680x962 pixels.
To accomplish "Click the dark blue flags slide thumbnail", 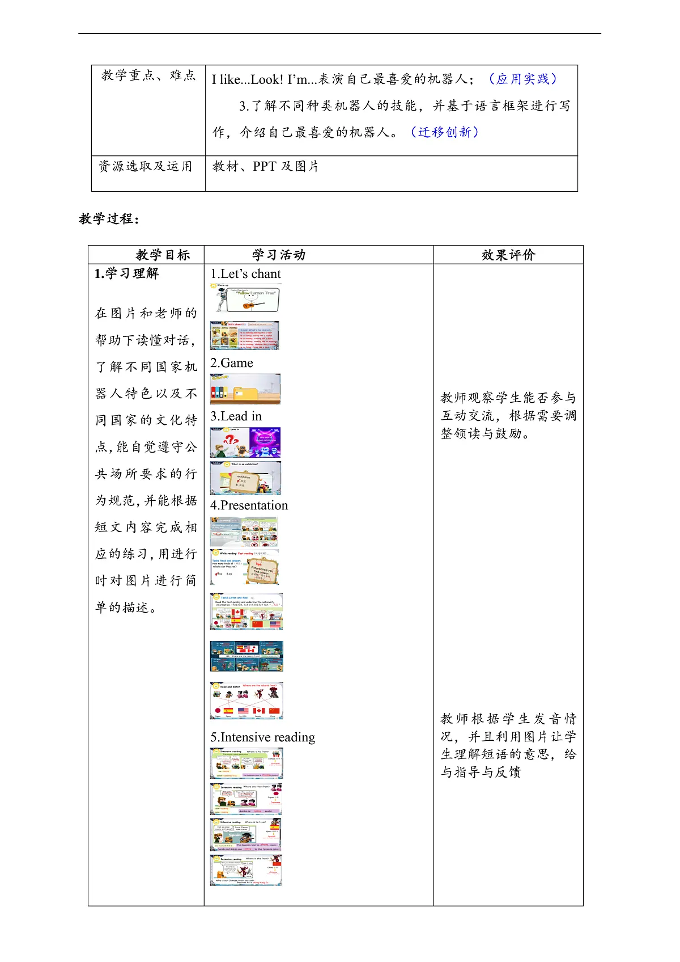I will pyautogui.click(x=246, y=656).
